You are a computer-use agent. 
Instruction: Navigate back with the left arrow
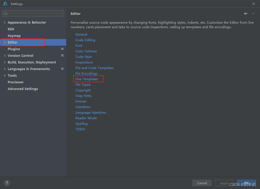[x=246, y=14]
